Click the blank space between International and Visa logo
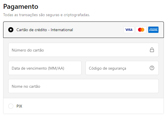 98,30
